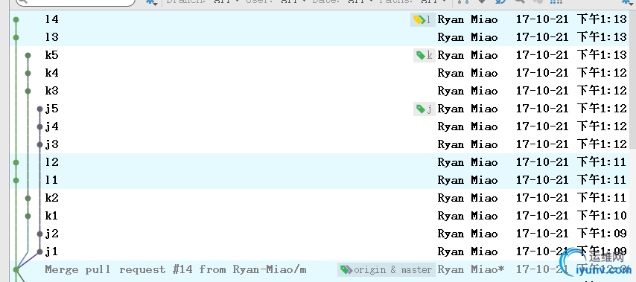Screen dimensions: 636x282
Task: Click the 下午1:09 timestamp in the j2 row
Action: click(602, 234)
